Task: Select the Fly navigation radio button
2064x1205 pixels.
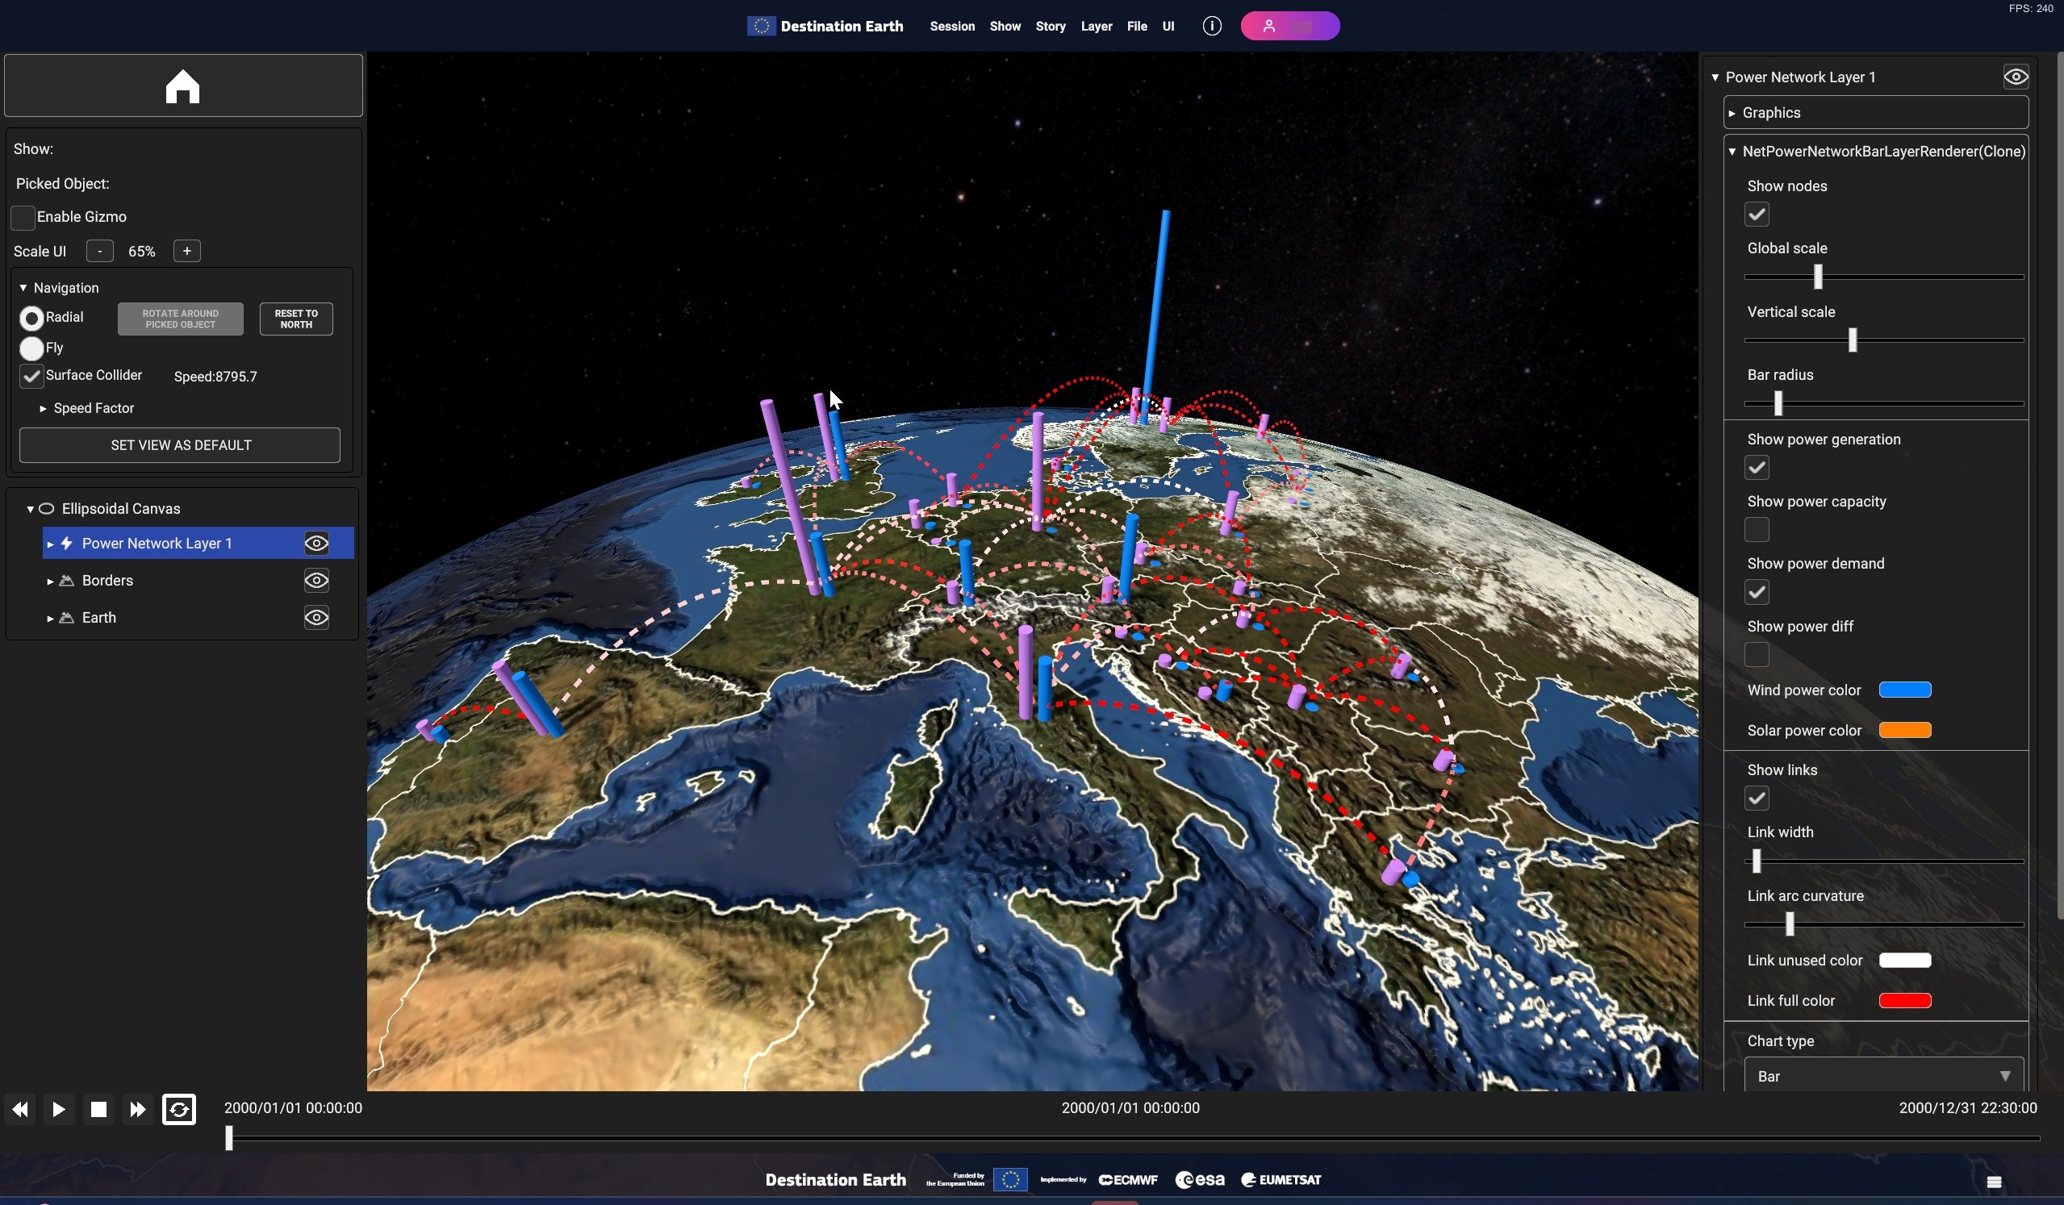Action: [31, 348]
